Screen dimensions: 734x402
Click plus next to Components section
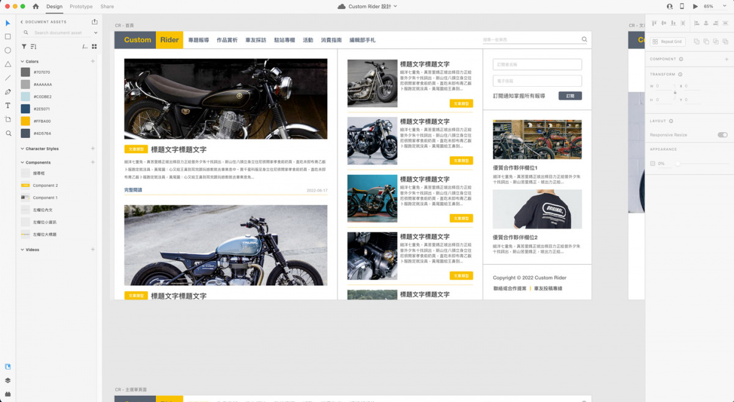tap(93, 162)
